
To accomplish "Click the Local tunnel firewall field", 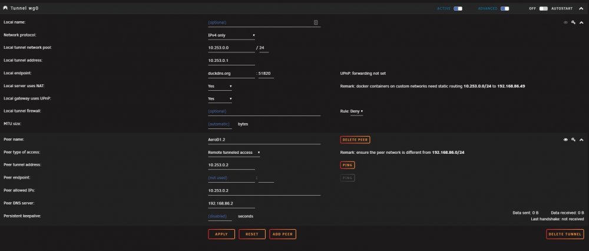I will 264,111.
